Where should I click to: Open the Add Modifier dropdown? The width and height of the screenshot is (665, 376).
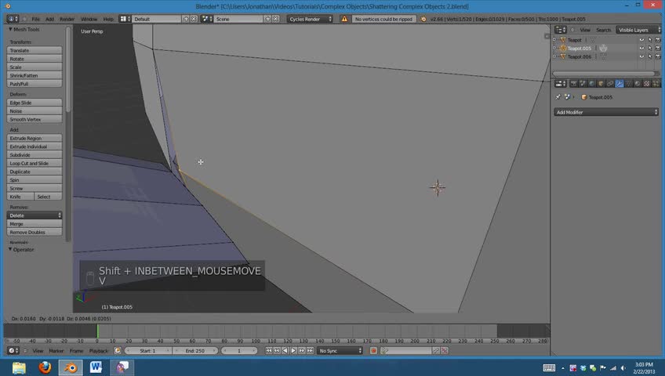click(605, 112)
